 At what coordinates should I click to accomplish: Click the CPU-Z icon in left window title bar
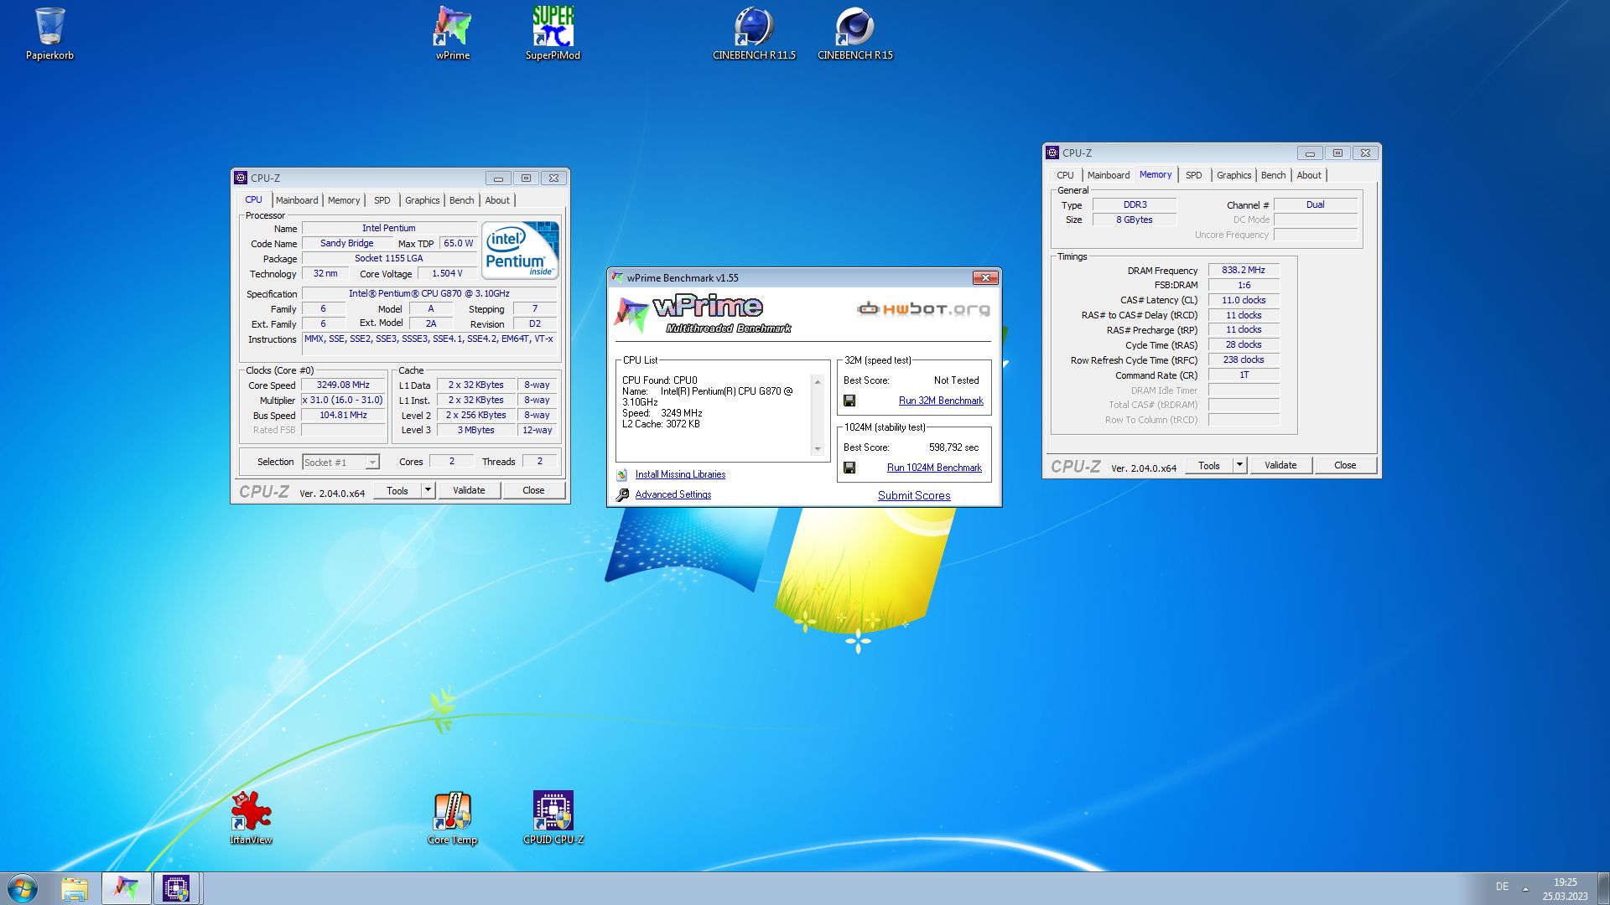pos(241,178)
